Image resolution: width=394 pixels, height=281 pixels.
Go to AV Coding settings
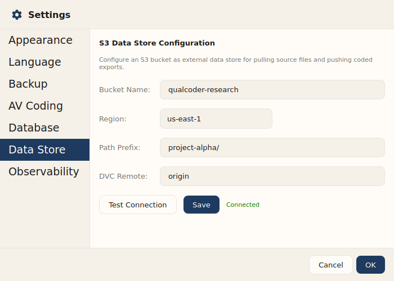pyautogui.click(x=44, y=106)
